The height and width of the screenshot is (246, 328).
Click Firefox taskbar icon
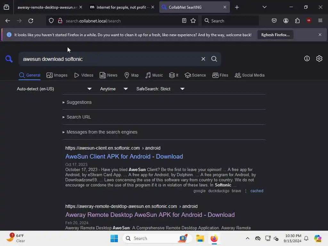214,238
